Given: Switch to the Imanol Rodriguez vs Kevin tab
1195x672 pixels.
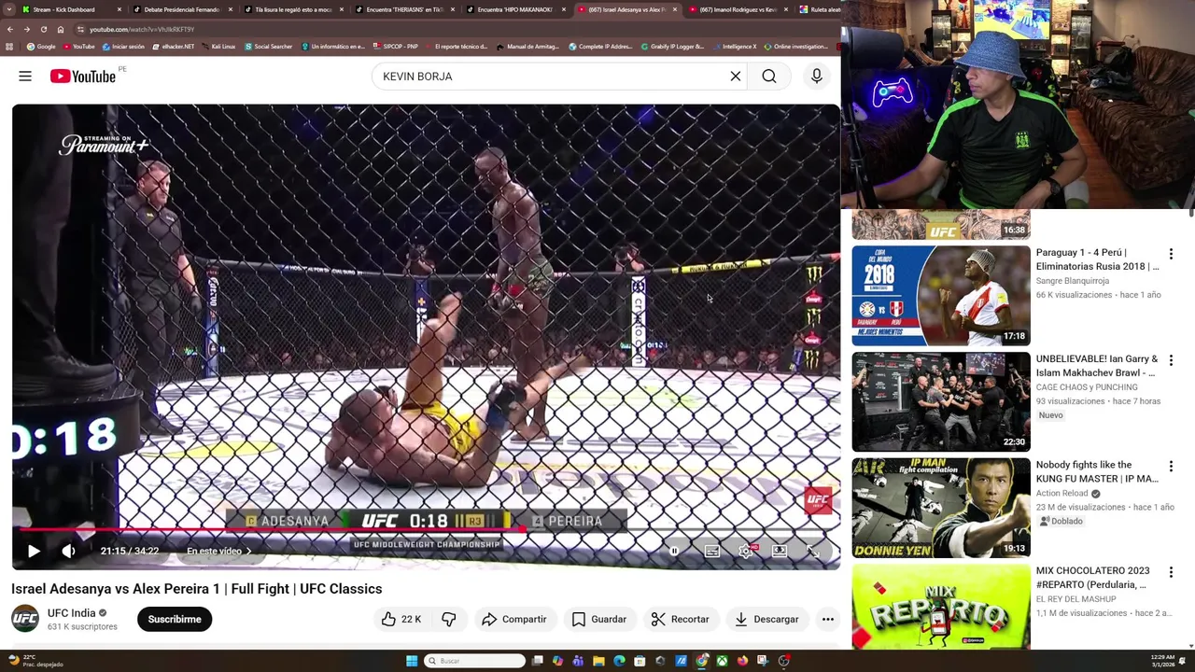Looking at the screenshot, I should (738, 9).
